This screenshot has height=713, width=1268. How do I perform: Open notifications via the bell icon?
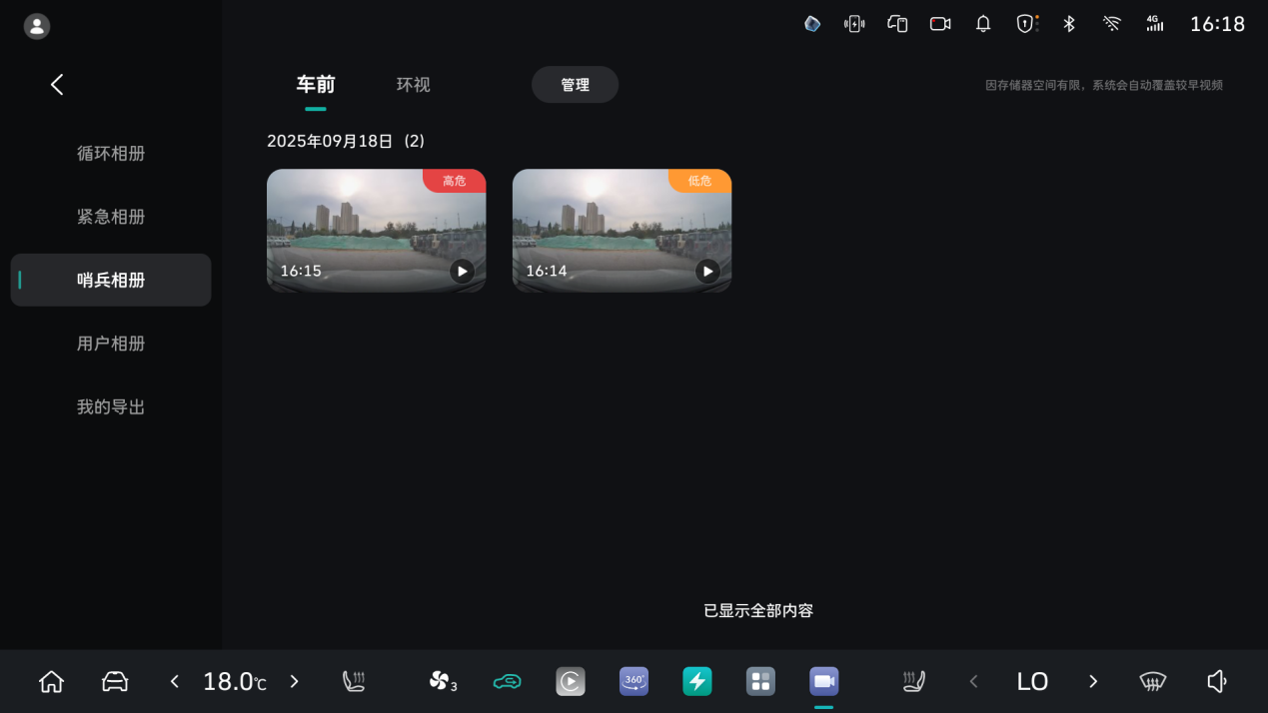pos(982,23)
